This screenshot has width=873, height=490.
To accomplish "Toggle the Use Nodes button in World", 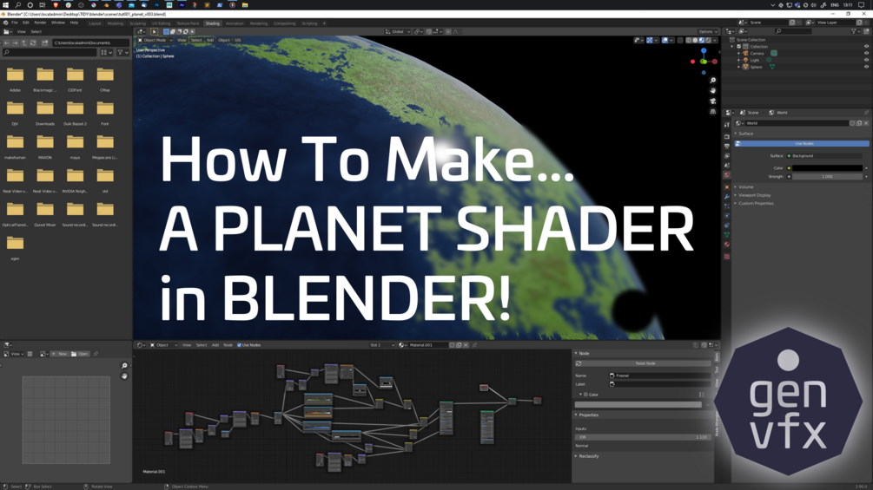I will coord(803,143).
